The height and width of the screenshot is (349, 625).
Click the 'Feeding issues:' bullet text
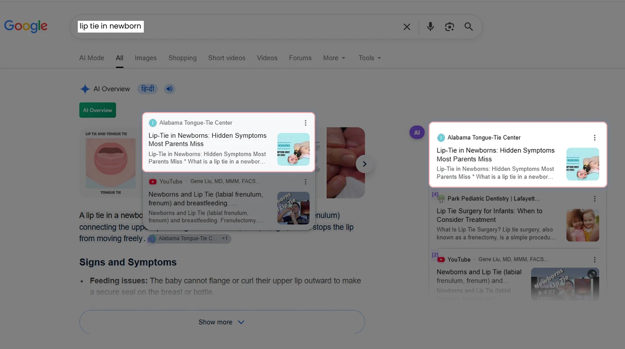(x=119, y=281)
